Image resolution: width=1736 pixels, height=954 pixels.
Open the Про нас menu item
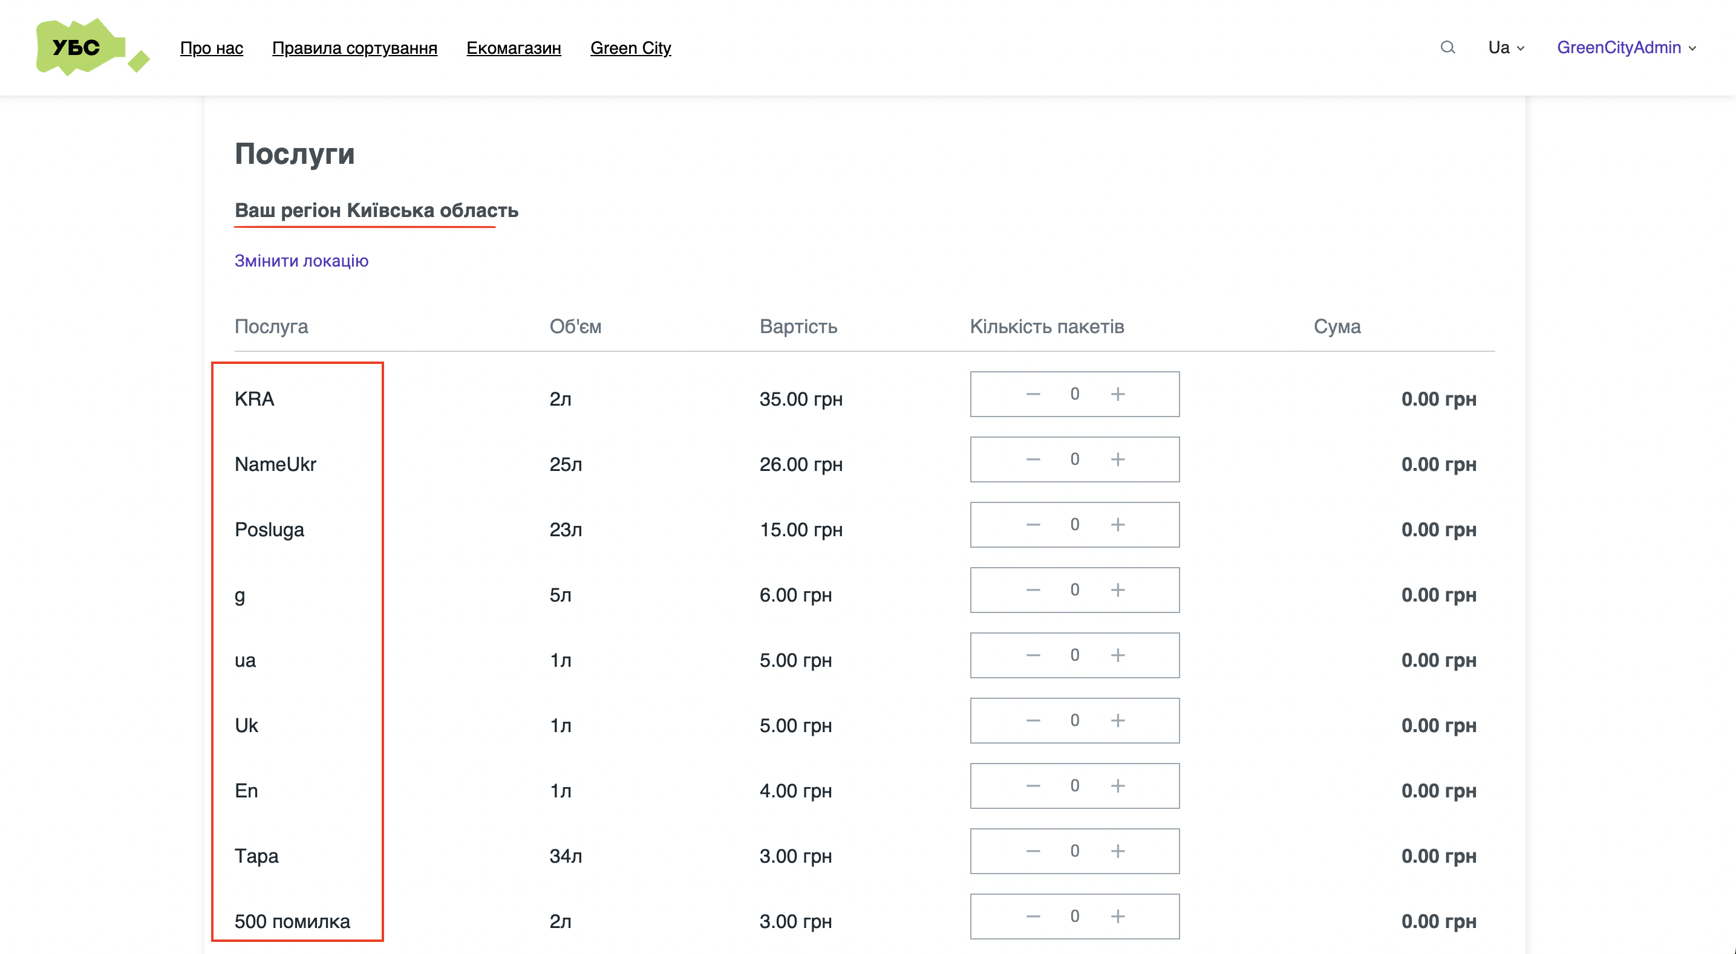point(212,48)
